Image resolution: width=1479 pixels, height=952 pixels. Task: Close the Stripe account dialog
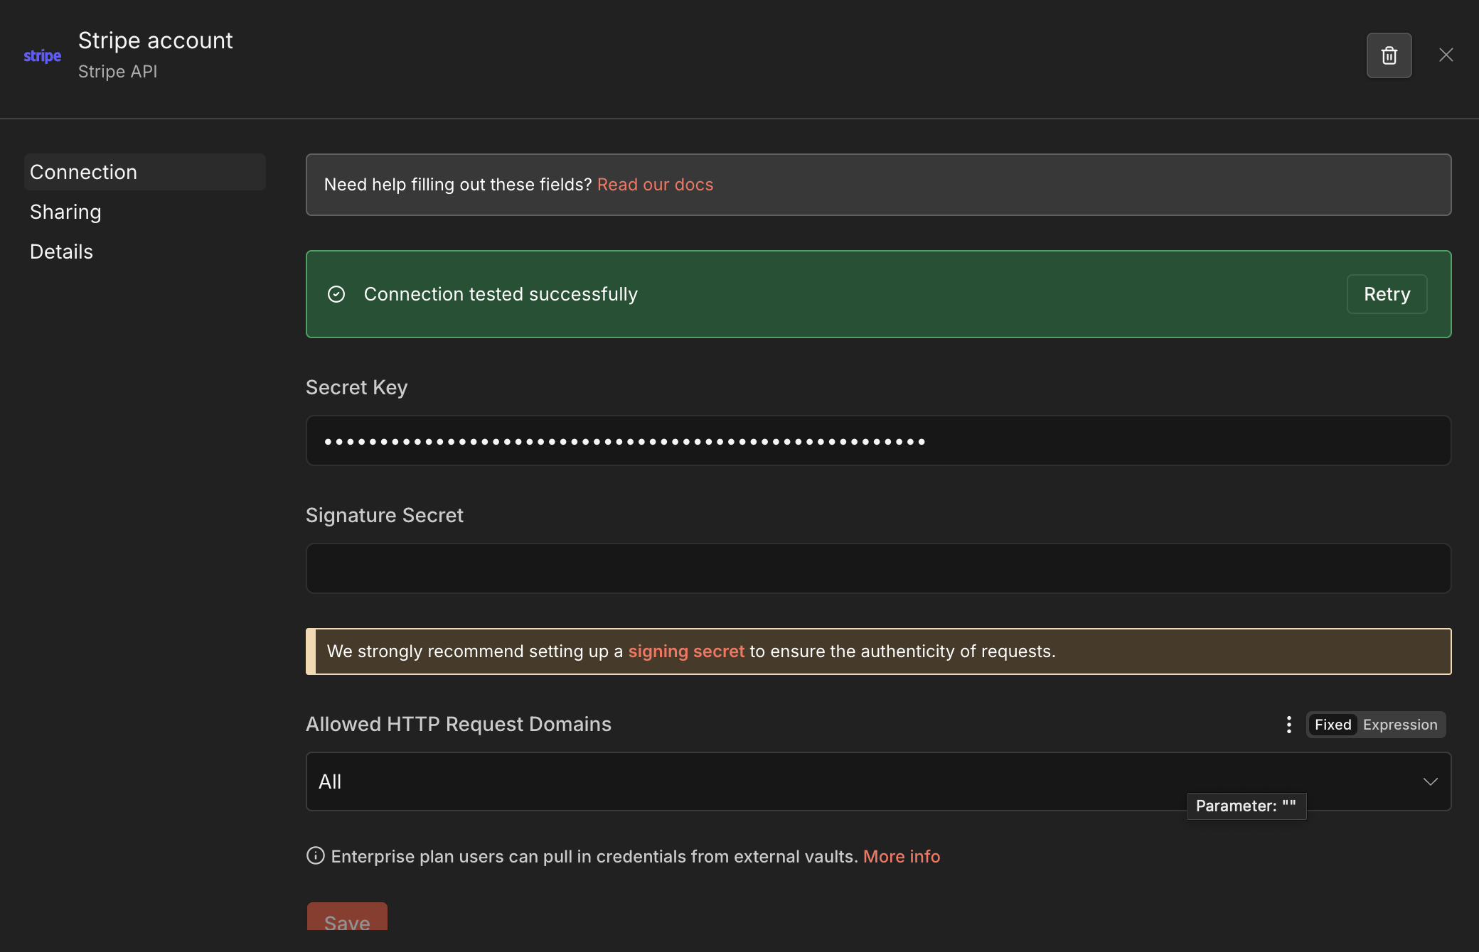pos(1446,55)
